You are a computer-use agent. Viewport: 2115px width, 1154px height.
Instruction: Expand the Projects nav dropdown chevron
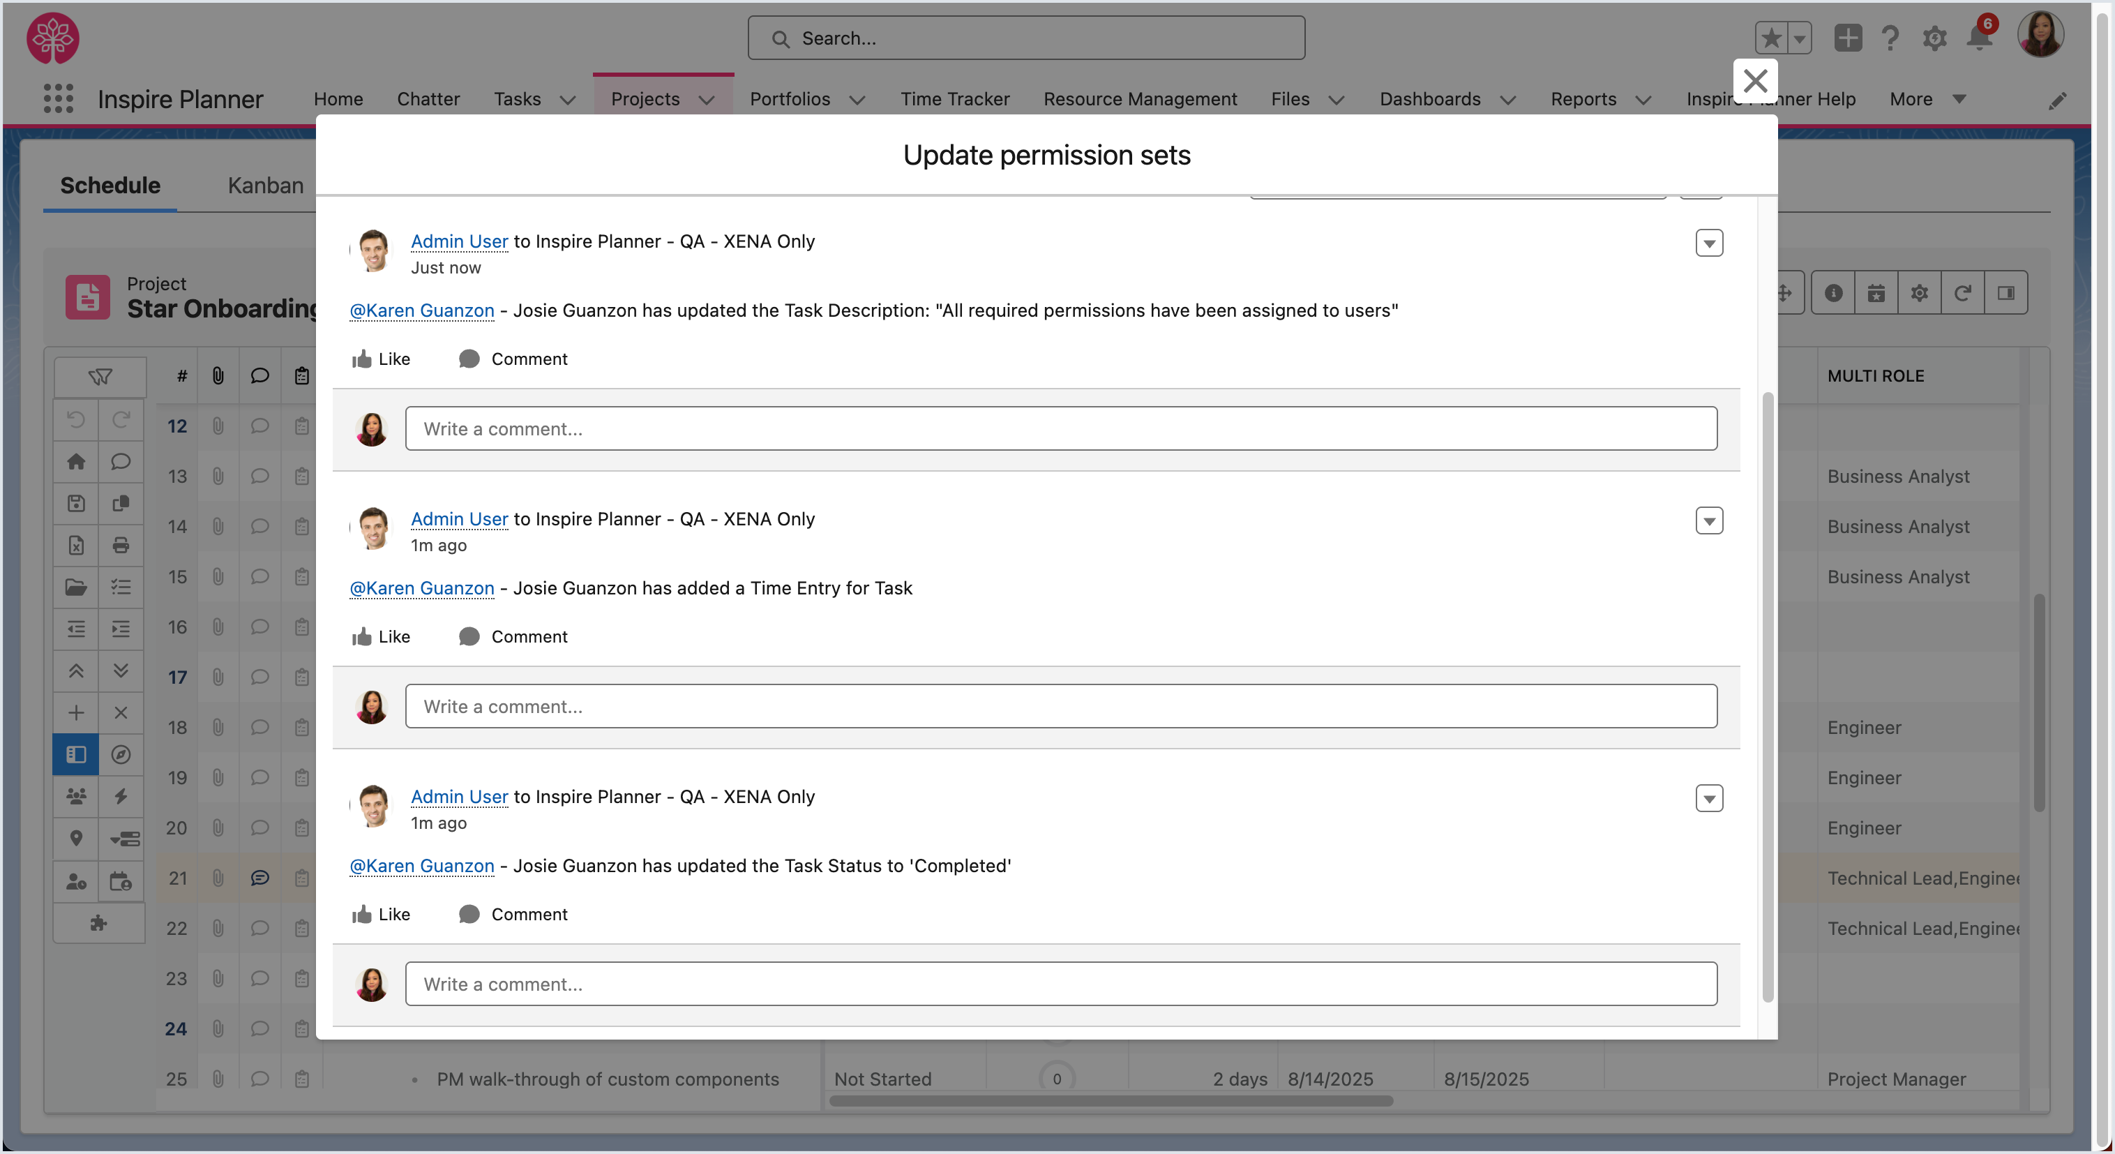707,100
